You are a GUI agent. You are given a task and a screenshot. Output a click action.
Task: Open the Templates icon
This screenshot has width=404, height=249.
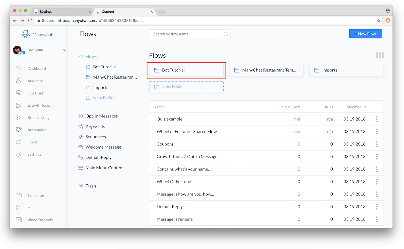(19, 195)
